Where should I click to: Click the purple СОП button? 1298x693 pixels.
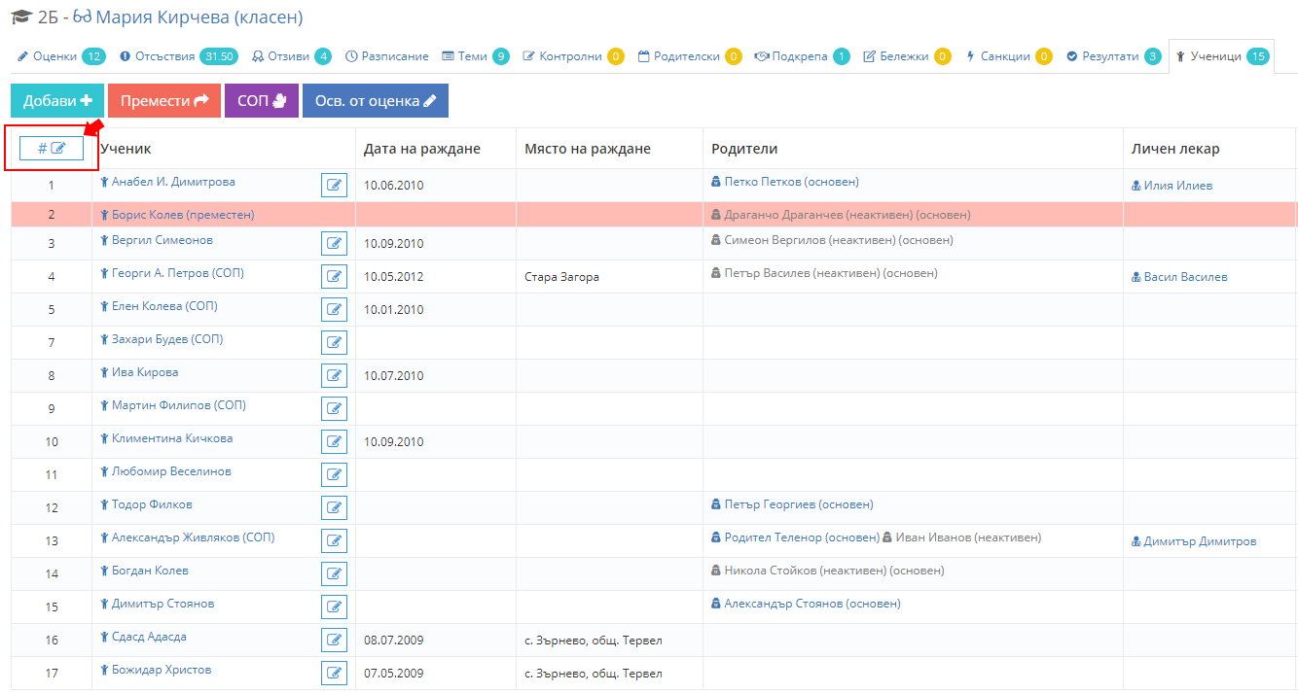(x=262, y=101)
